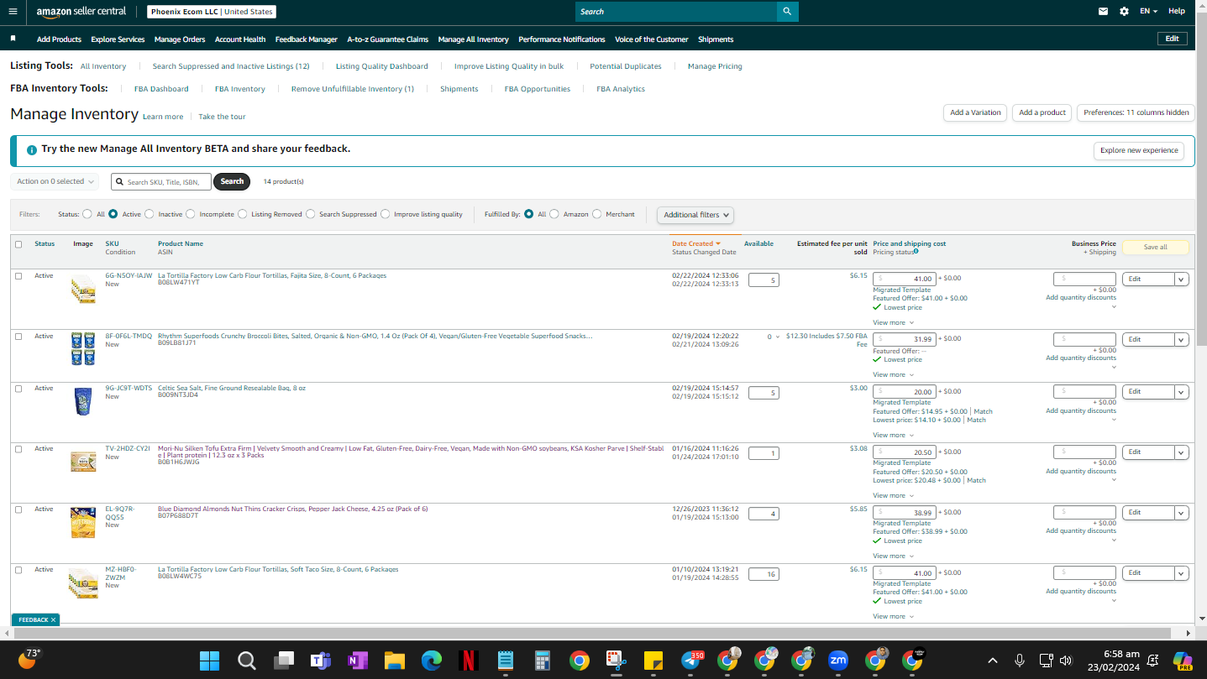Open Manage Pricing tab
The width and height of the screenshot is (1207, 679).
point(715,66)
